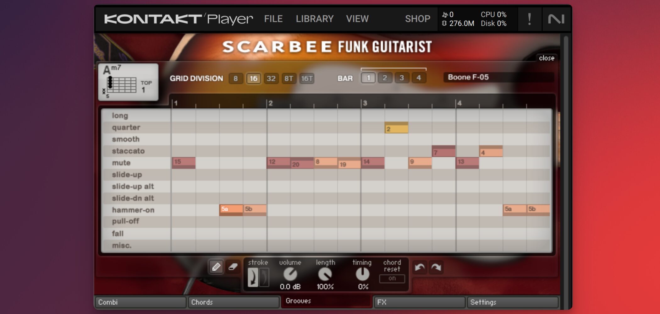Click the Kontakt Player logo
660x314 pixels.
pyautogui.click(x=179, y=19)
